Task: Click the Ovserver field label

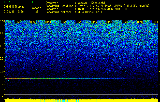Action: tap(52, 3)
